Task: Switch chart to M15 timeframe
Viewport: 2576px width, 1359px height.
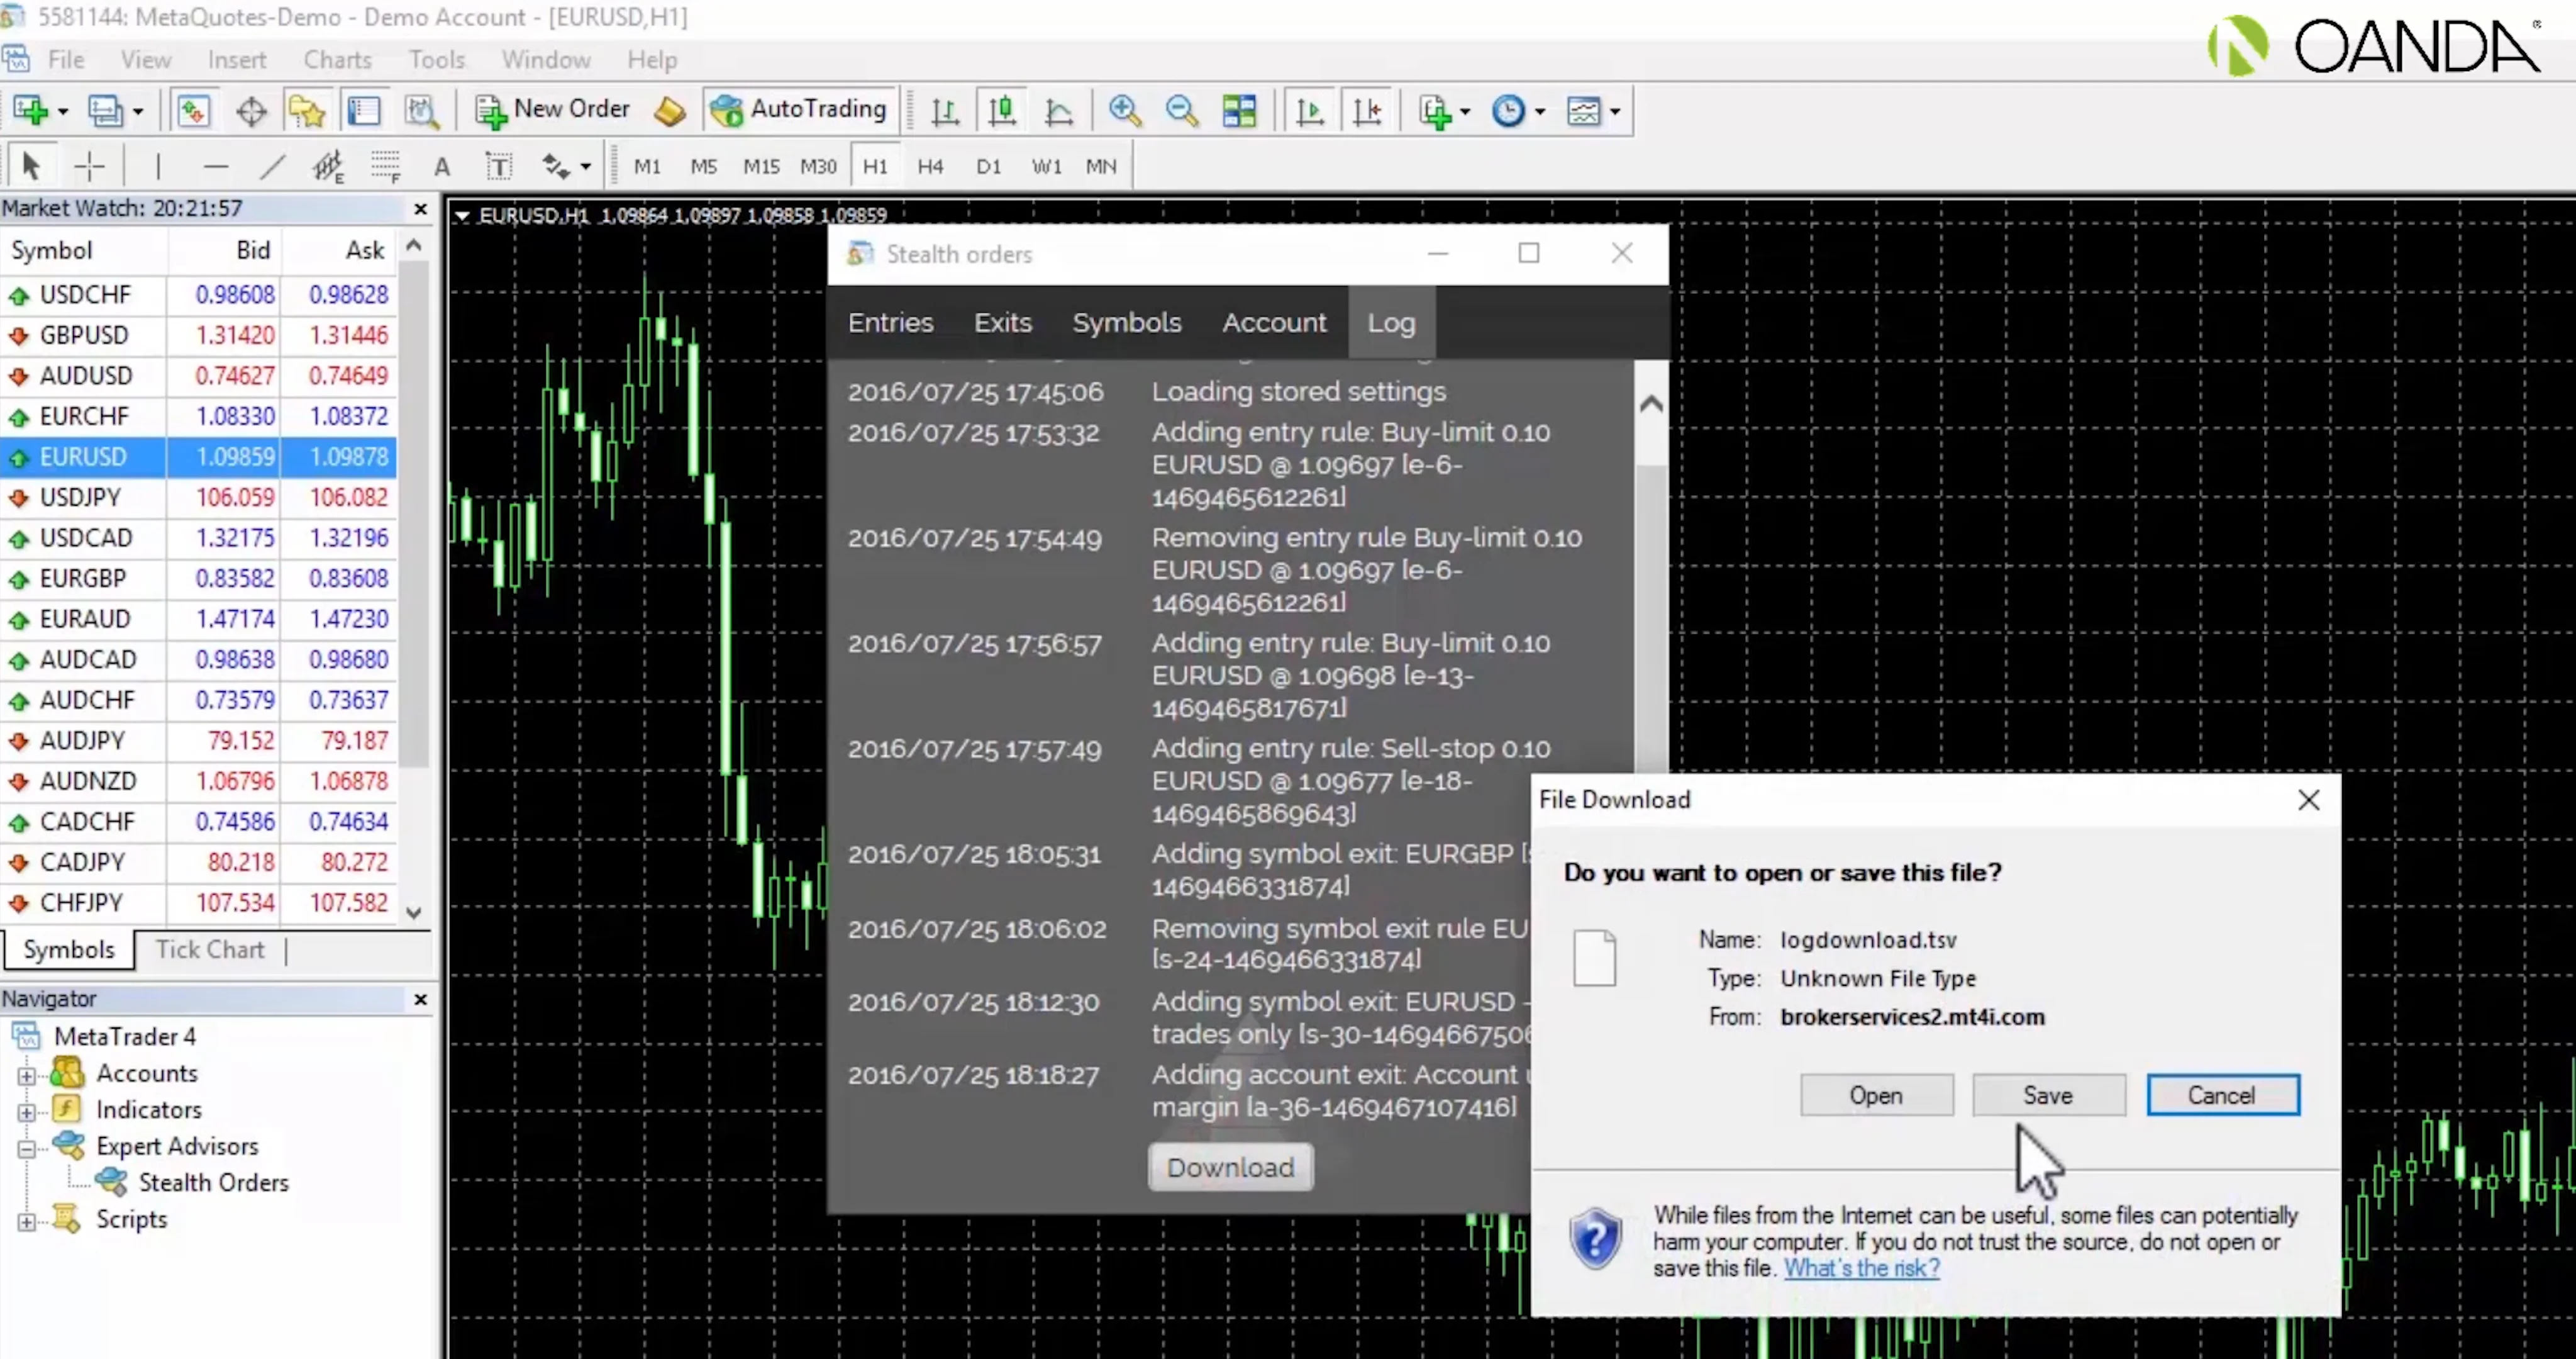Action: point(761,166)
